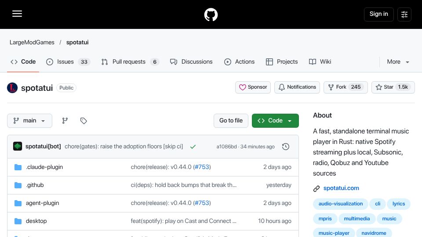Go to the GitHub homepage logo
This screenshot has height=237, width=422.
(211, 14)
